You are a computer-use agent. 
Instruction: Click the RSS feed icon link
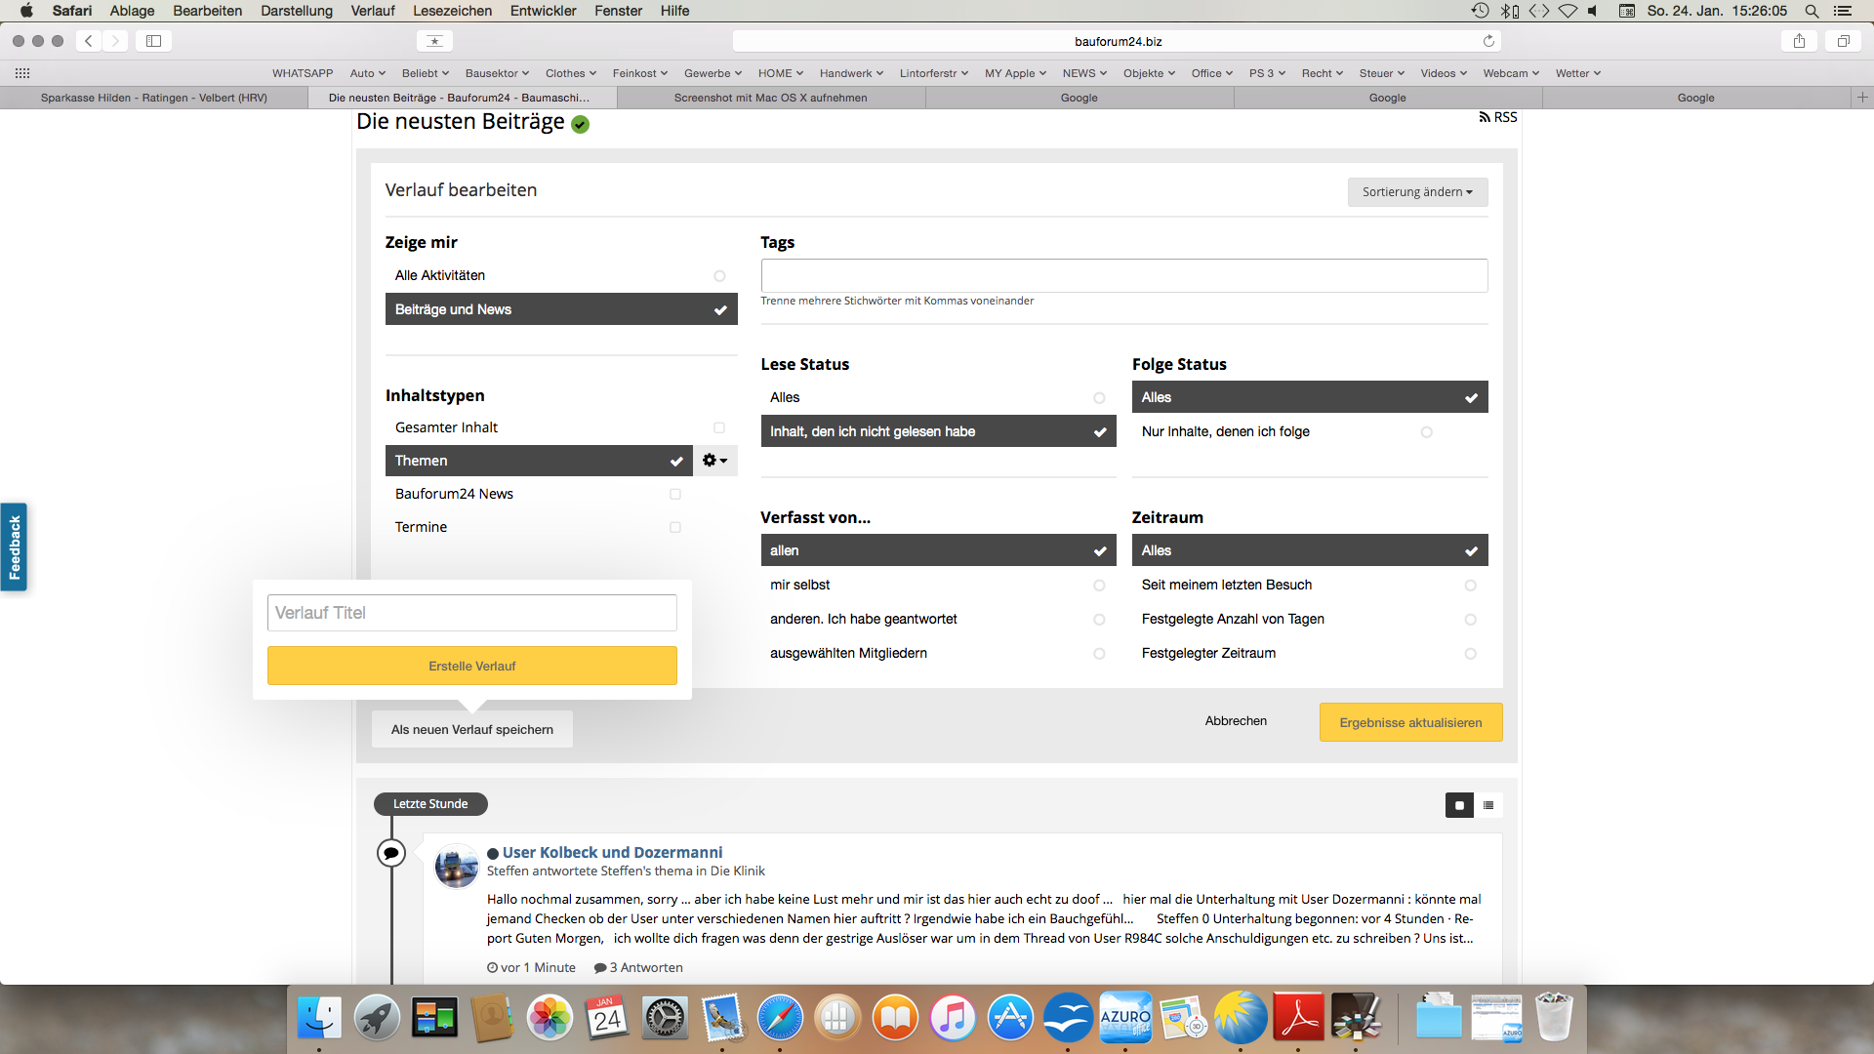coord(1498,117)
